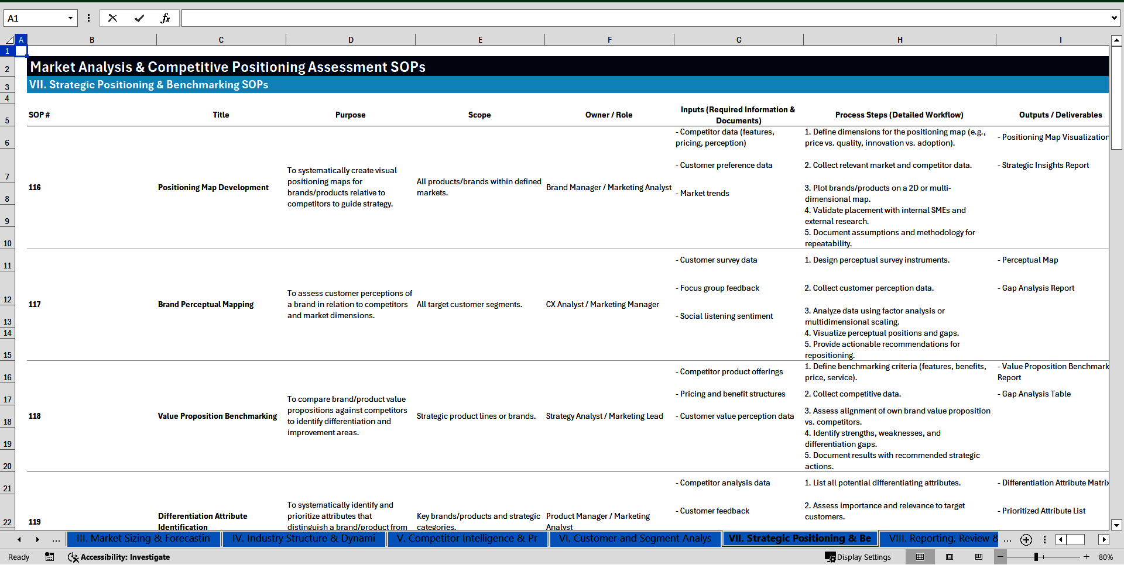The height and width of the screenshot is (565, 1124).
Task: Zoom out using the minus button
Action: coord(999,557)
